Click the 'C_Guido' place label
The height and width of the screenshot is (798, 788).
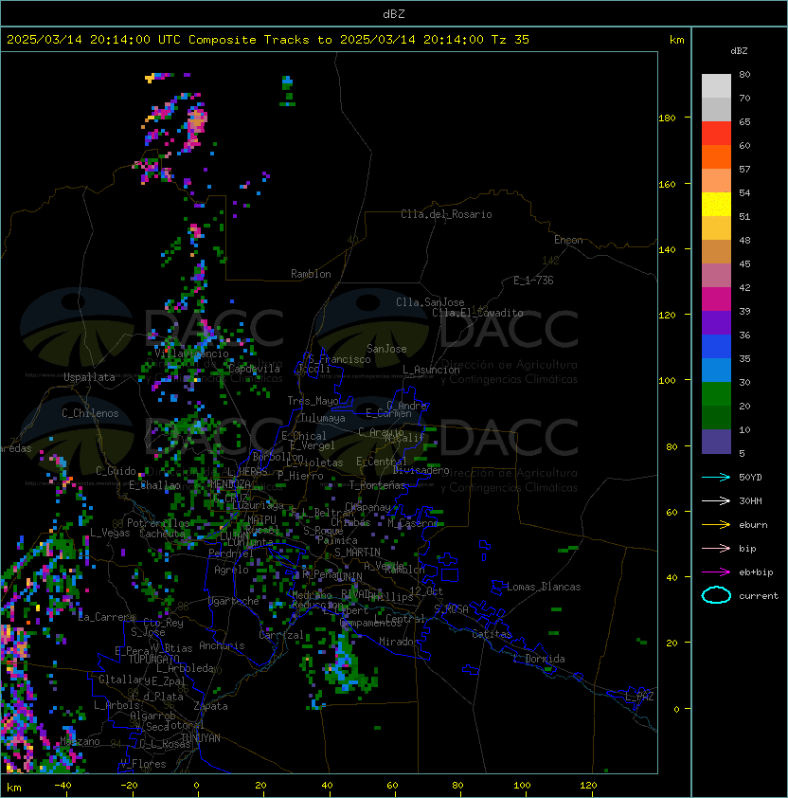[x=116, y=471]
